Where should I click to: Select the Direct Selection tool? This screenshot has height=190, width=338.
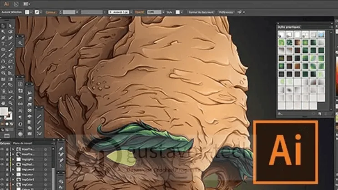(x=10, y=26)
